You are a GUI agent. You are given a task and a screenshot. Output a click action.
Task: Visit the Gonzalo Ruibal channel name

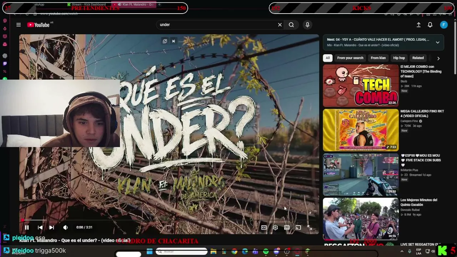pyautogui.click(x=410, y=210)
